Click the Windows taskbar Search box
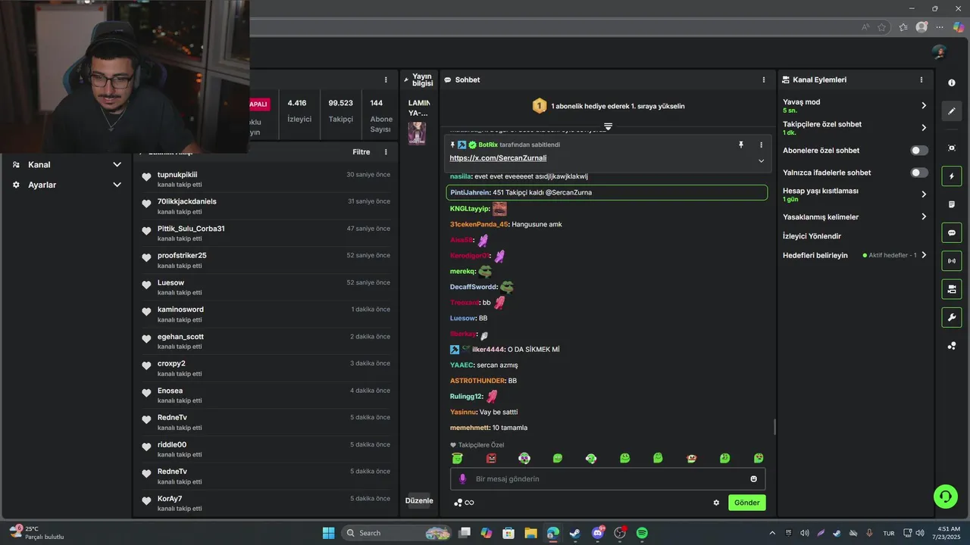The width and height of the screenshot is (970, 545). pyautogui.click(x=396, y=533)
